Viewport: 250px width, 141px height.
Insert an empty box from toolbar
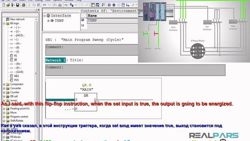click(123, 5)
